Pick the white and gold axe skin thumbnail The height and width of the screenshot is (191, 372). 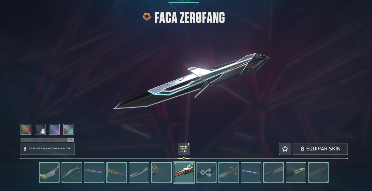click(49, 172)
